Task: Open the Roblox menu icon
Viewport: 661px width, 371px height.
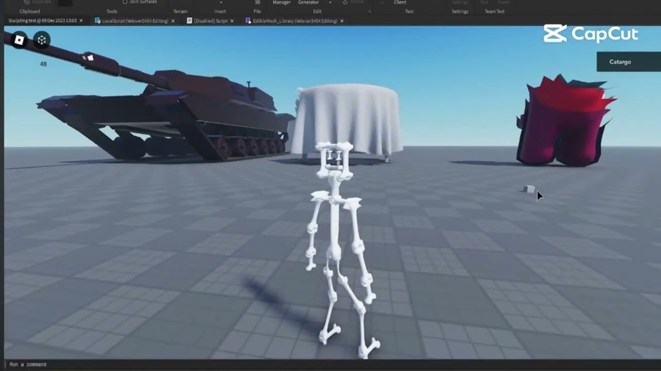Action: pyautogui.click(x=19, y=40)
